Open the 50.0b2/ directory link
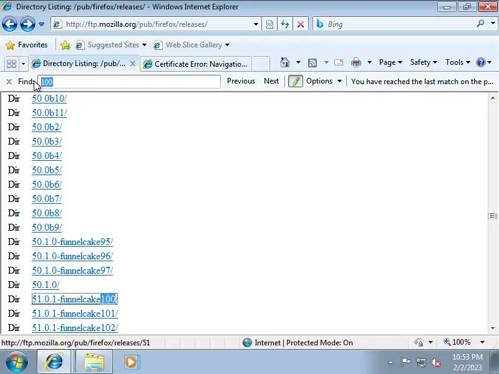The image size is (499, 374). tap(47, 127)
